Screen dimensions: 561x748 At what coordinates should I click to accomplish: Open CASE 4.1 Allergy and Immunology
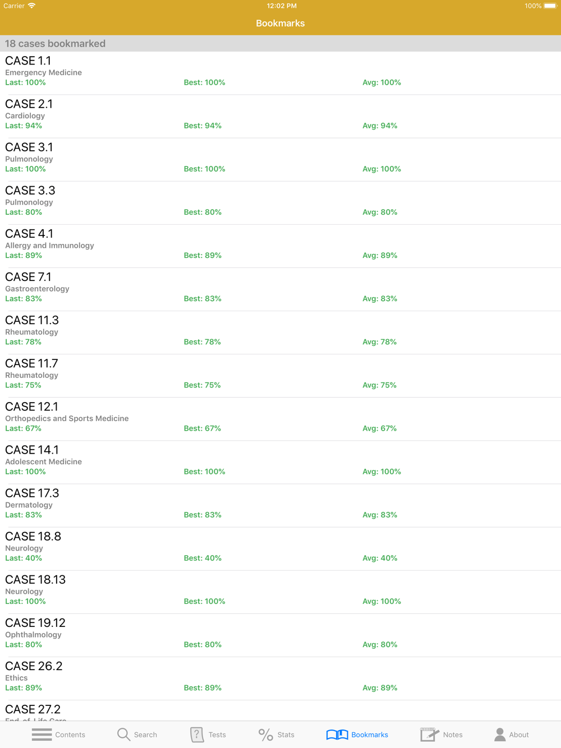point(280,246)
